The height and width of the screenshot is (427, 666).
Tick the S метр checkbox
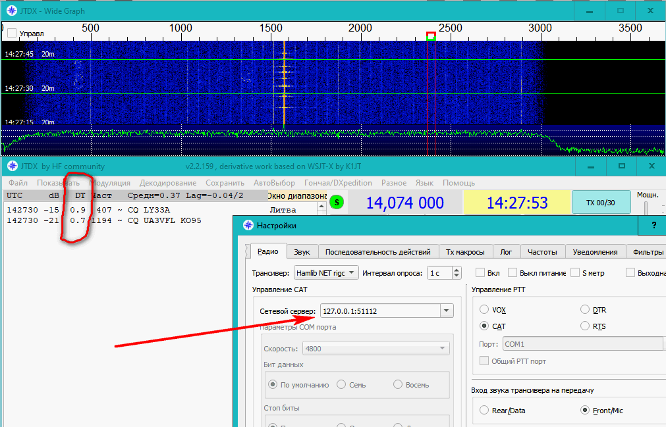(x=575, y=272)
